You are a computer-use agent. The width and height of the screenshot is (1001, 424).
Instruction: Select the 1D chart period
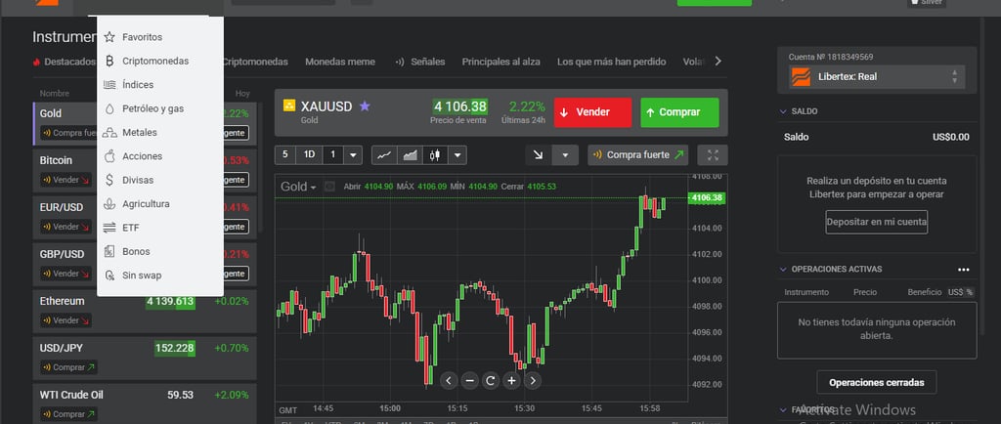coord(309,155)
